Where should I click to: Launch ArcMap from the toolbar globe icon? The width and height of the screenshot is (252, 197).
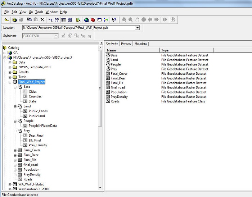[86, 20]
